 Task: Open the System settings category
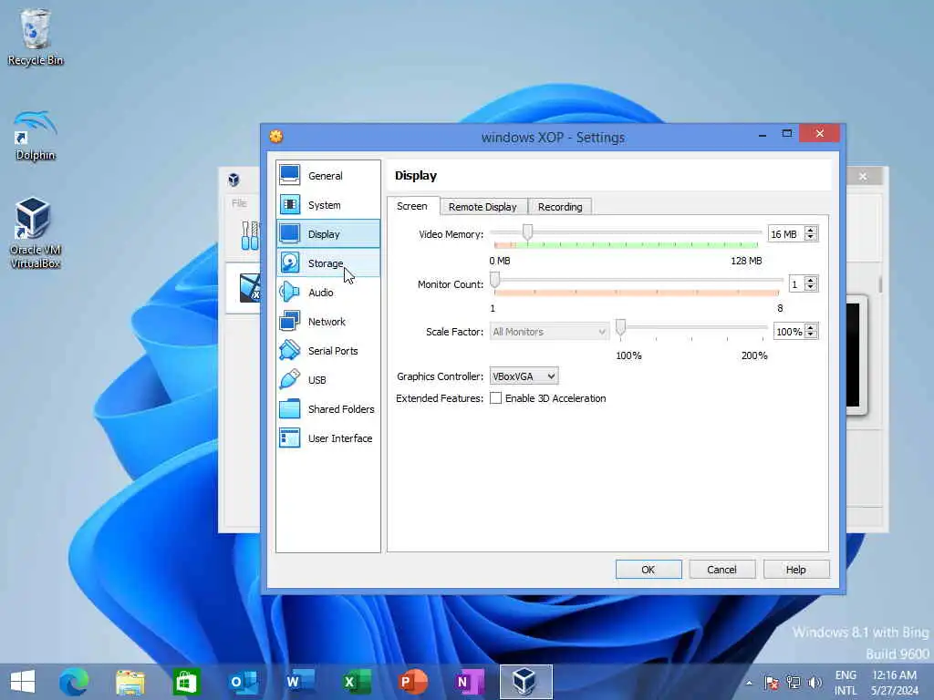coord(328,205)
